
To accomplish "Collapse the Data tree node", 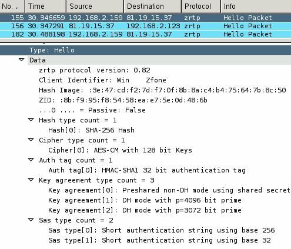I will pos(22,59).
